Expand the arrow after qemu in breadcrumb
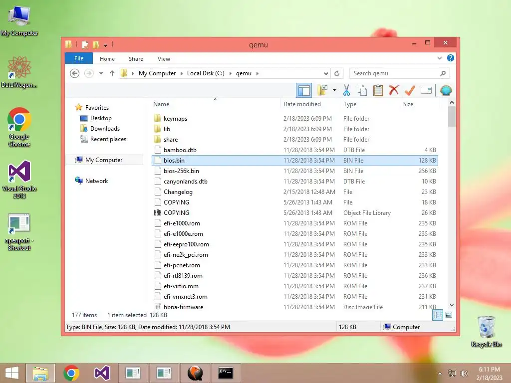This screenshot has width=511, height=383. [257, 73]
